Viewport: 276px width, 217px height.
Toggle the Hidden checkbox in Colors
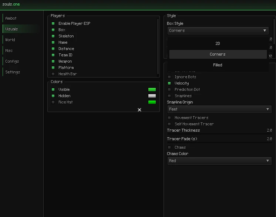click(x=53, y=96)
